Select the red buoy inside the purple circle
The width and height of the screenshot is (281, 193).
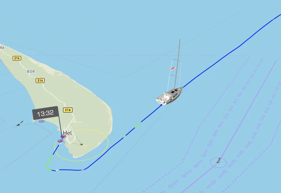218,160
